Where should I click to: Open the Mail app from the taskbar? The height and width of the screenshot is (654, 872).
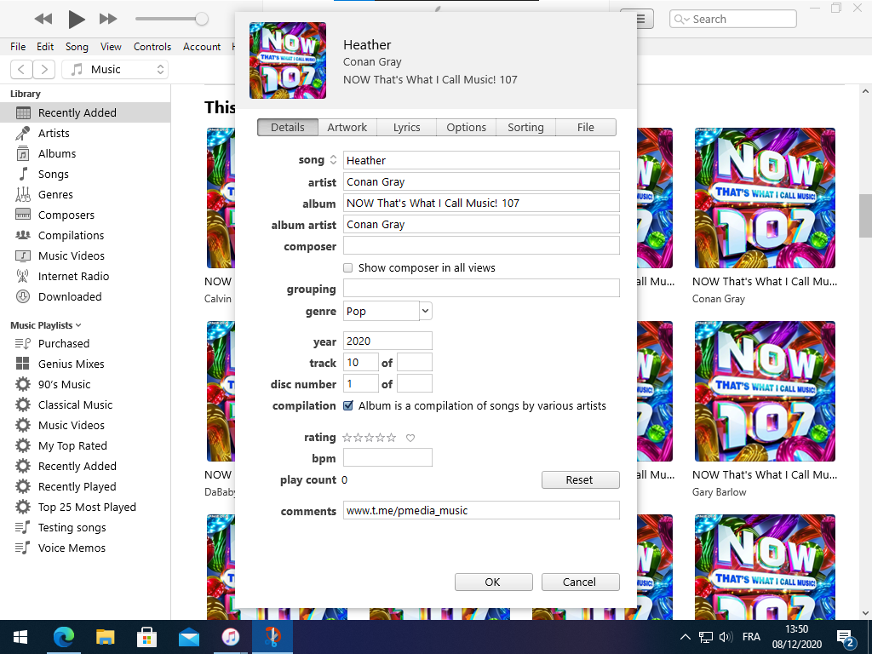(x=189, y=637)
